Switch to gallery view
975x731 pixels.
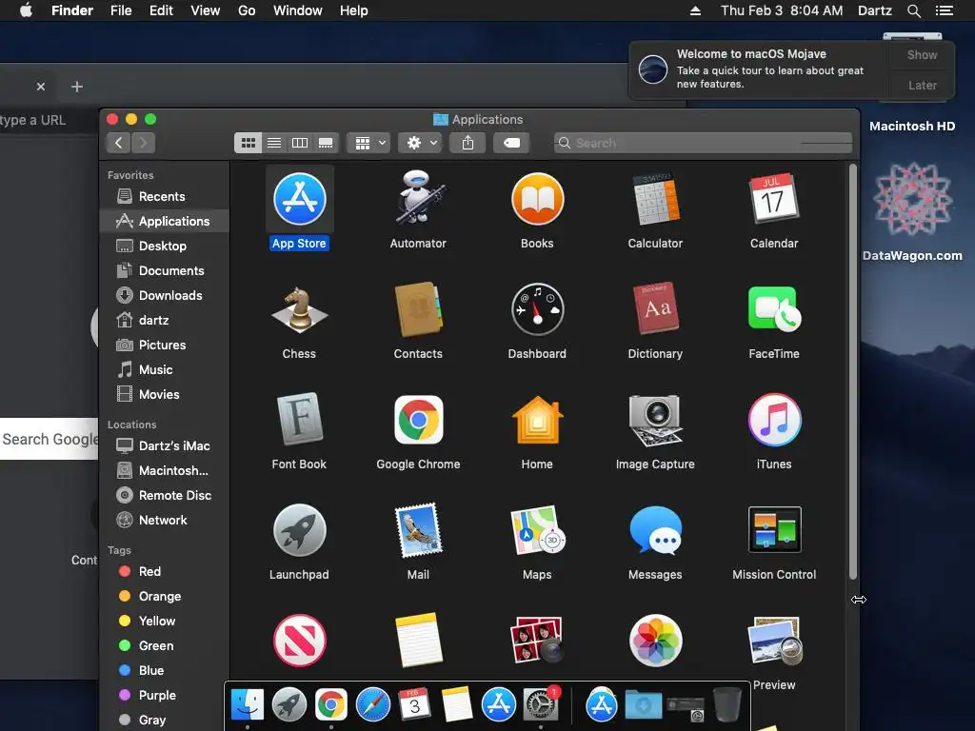tap(326, 143)
